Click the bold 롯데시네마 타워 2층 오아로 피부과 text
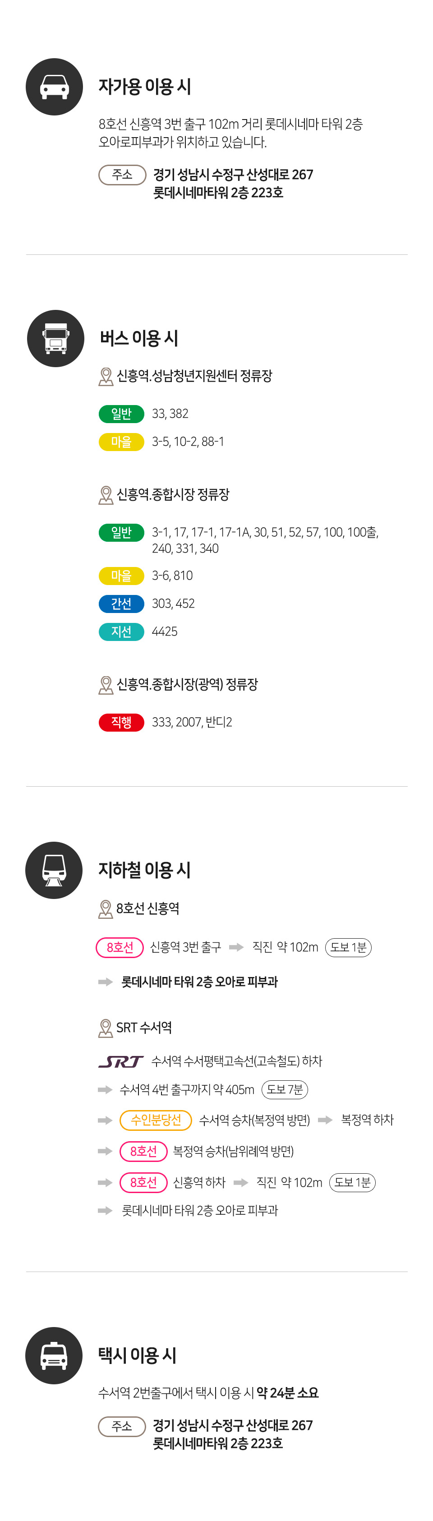The height and width of the screenshot is (1521, 433). click(199, 982)
